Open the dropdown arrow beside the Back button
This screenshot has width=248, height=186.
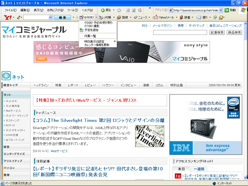(114, 10)
